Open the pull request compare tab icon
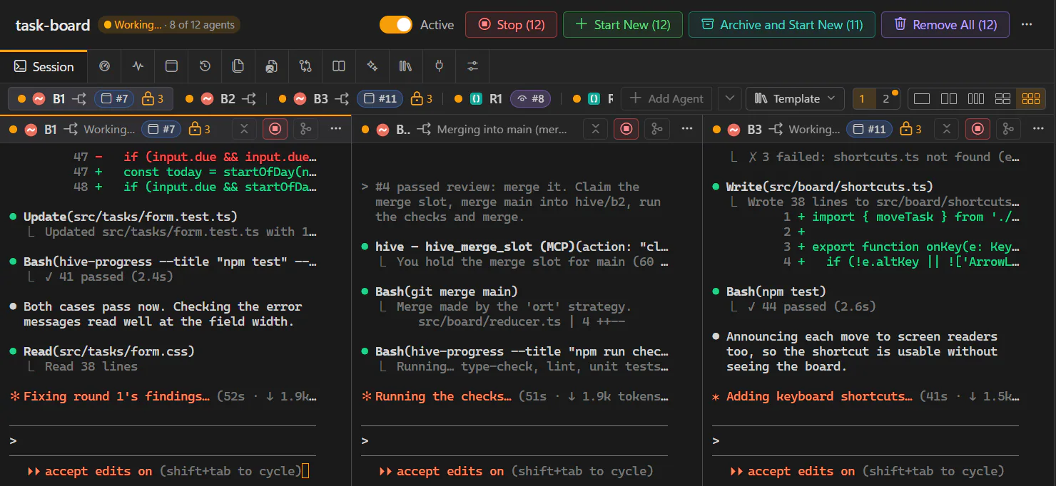Screen dimensions: 1056x486 [x=305, y=66]
